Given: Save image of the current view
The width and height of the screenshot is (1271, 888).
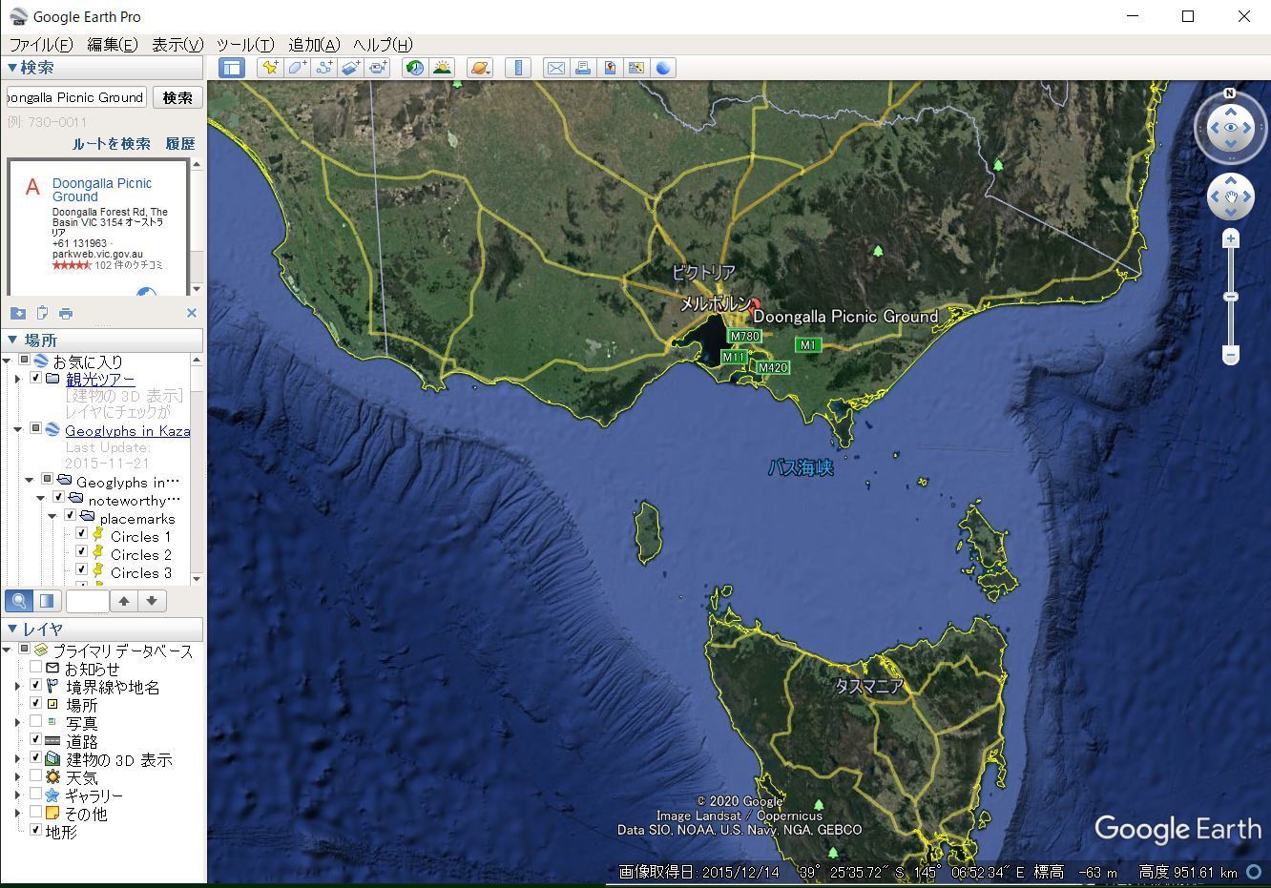Looking at the screenshot, I should coord(609,68).
